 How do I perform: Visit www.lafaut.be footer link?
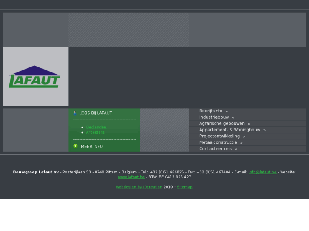tap(131, 177)
